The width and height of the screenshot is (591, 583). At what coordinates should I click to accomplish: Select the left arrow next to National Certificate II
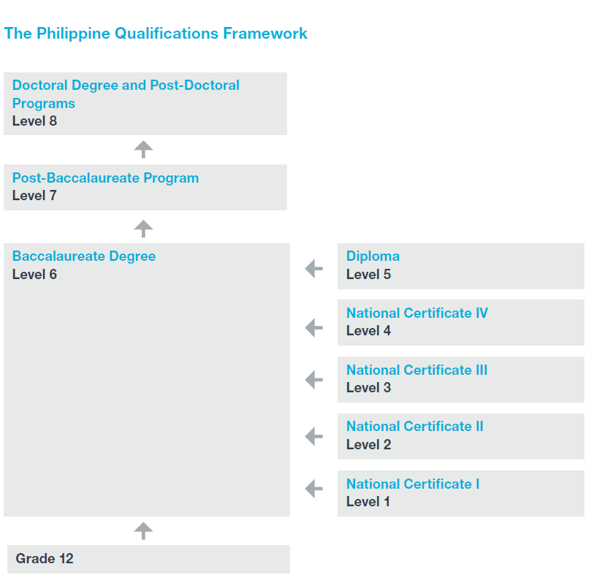pyautogui.click(x=313, y=436)
